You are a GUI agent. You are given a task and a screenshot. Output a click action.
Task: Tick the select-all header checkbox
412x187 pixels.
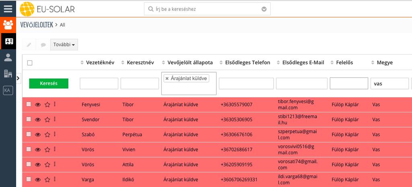coord(30,63)
